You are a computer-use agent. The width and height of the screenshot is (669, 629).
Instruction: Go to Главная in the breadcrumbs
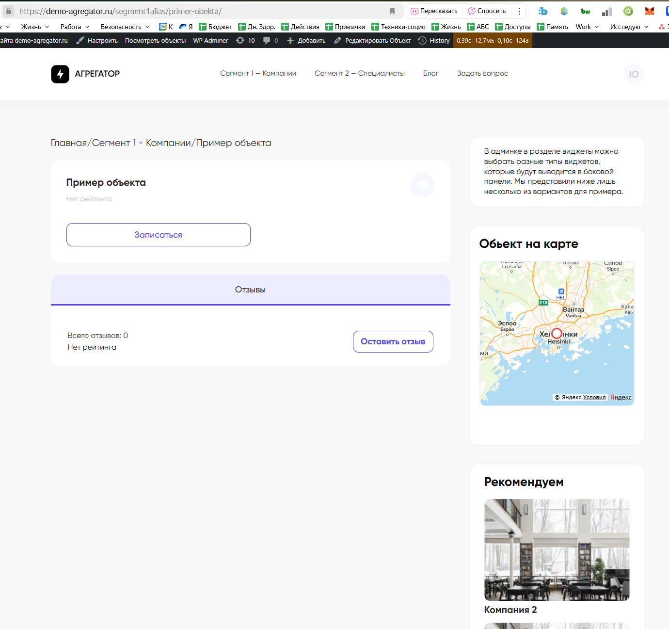69,143
